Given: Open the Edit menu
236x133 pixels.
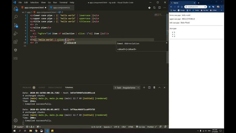Looking at the screenshot, I should [26, 3].
